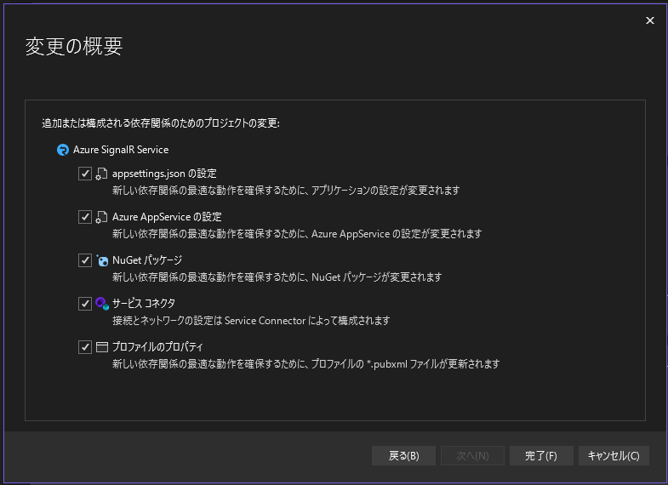668x485 pixels.
Task: Click the 戻る(B) button
Action: click(403, 455)
